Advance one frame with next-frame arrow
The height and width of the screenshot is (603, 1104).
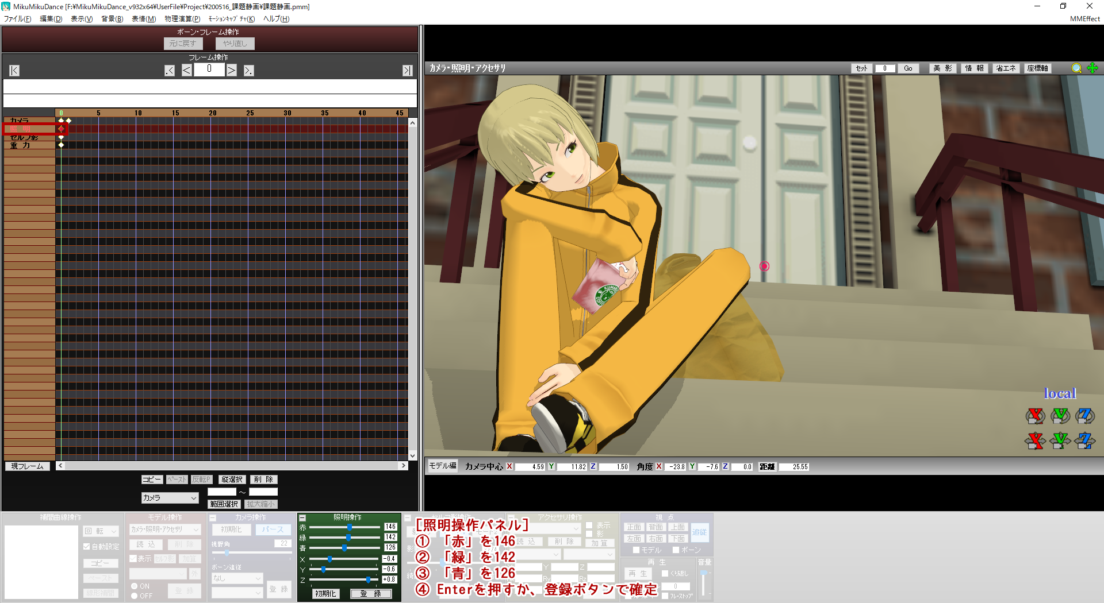[231, 71]
